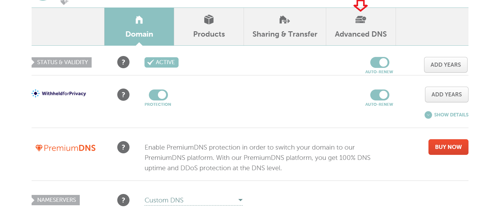Click the box icon above Products
Viewport: 481px width, 209px height.
(x=209, y=20)
